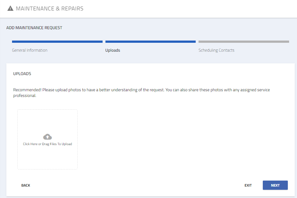Viewport: 297px width, 198px height.
Task: Select the Uploads step label
Action: click(113, 50)
